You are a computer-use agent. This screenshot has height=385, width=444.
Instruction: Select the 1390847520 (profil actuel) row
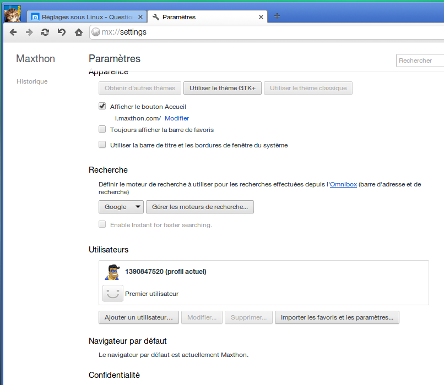point(264,272)
